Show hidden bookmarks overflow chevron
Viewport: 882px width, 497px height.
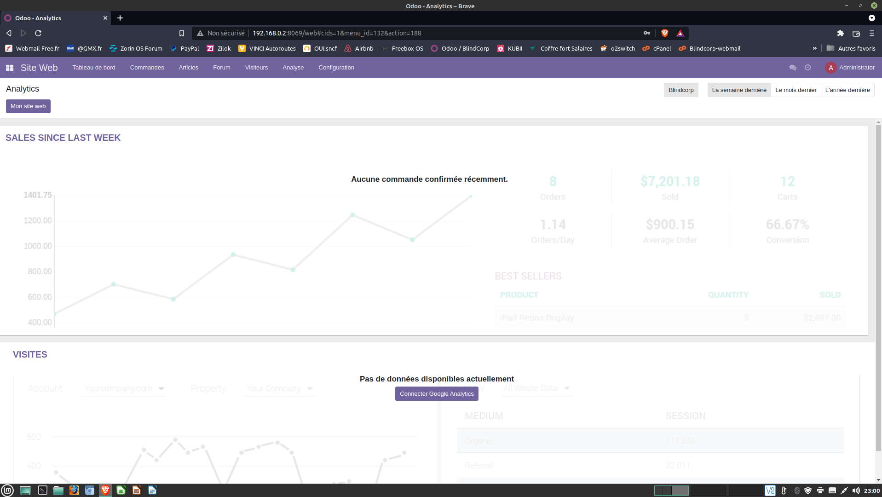pos(814,48)
